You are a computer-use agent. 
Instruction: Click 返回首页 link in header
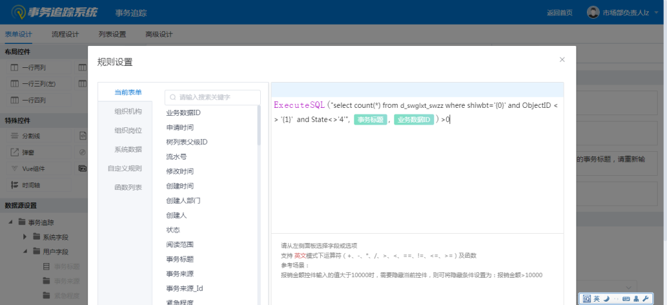click(x=559, y=13)
